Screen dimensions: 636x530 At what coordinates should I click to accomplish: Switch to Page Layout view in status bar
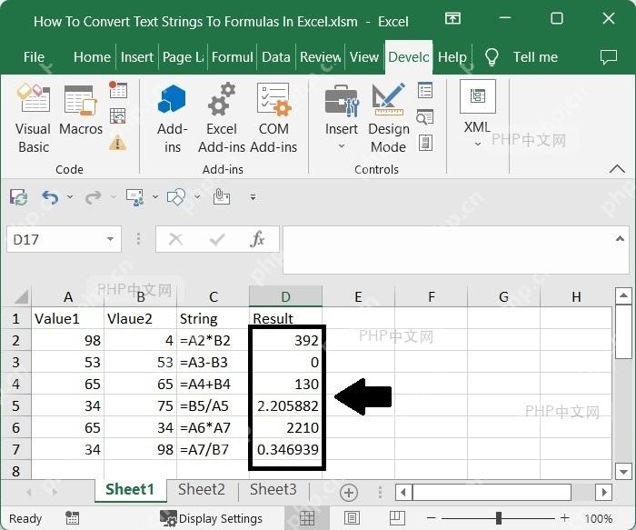coord(352,518)
